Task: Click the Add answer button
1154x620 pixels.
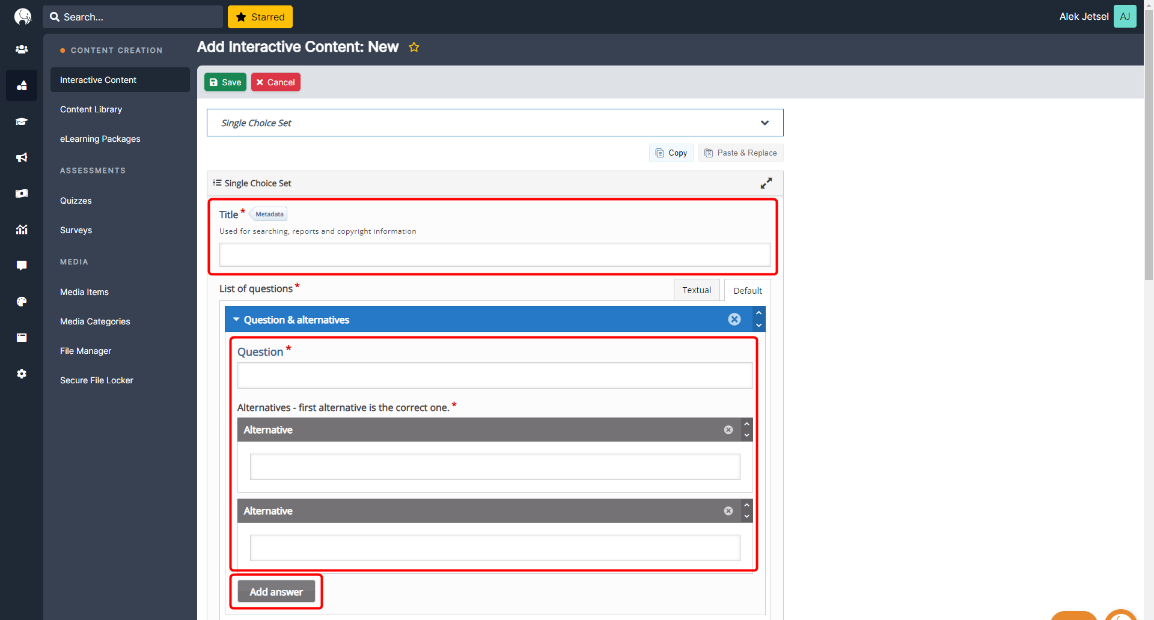Action: pos(276,592)
